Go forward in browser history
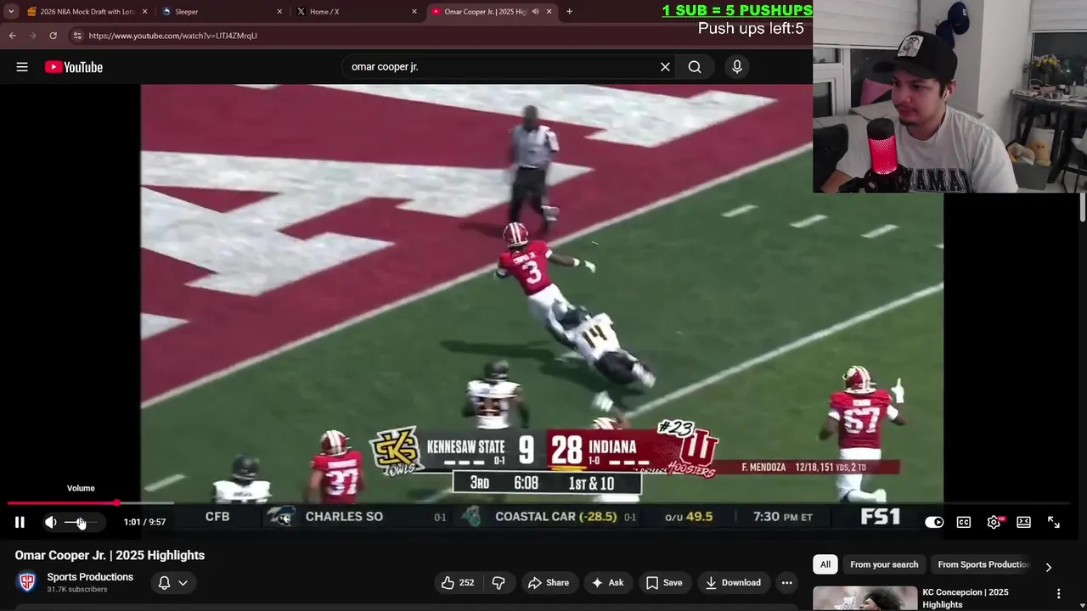 coord(33,36)
